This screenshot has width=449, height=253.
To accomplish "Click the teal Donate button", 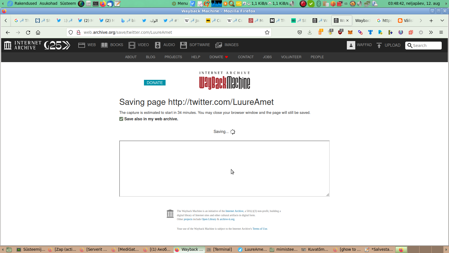I will pos(155,83).
